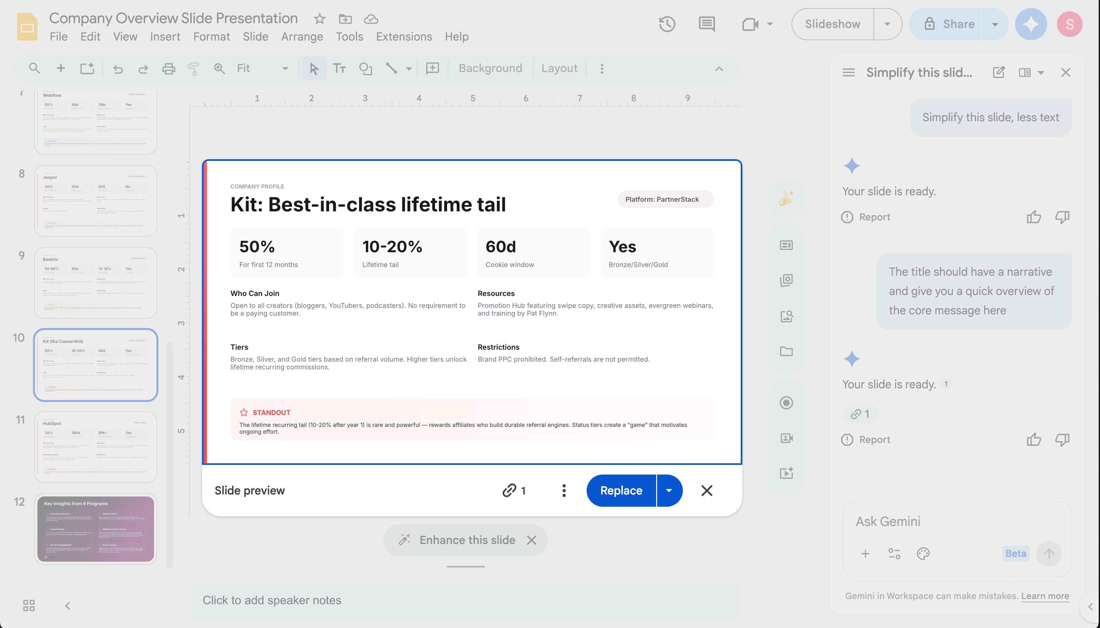Close the slide preview
The width and height of the screenshot is (1100, 628).
pos(707,490)
